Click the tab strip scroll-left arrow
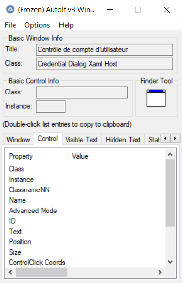The width and height of the screenshot is (182, 283). (x=165, y=139)
